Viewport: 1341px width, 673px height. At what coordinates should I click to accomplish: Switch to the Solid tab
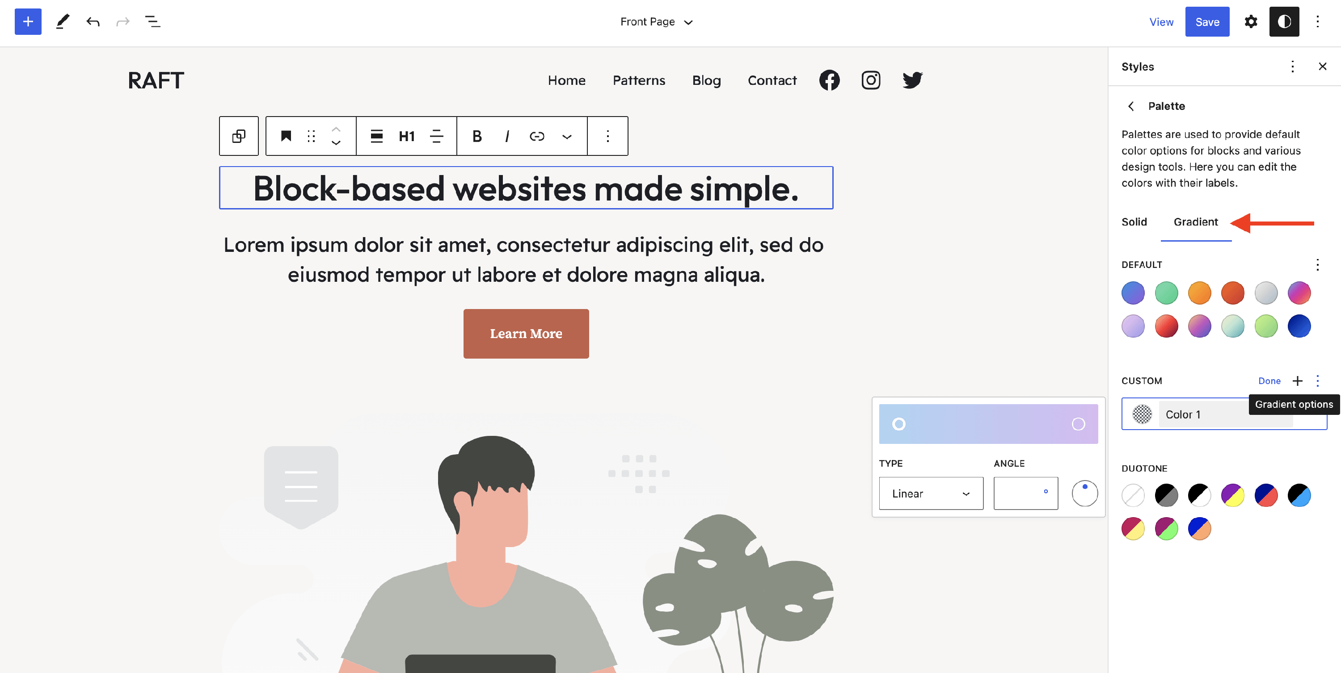(1134, 222)
